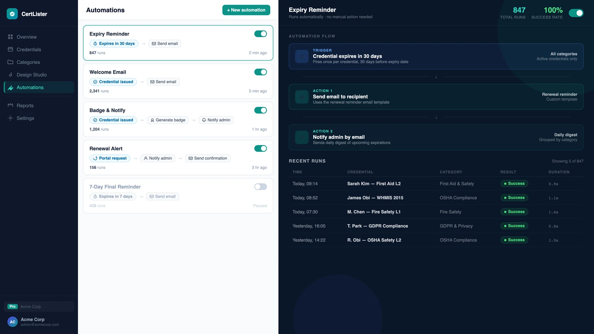Viewport: 594px width, 334px height.
Task: Open the Notify admin by email action card
Action: click(436, 137)
